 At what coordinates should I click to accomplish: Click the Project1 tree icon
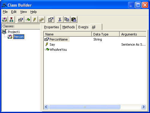tap(4, 32)
